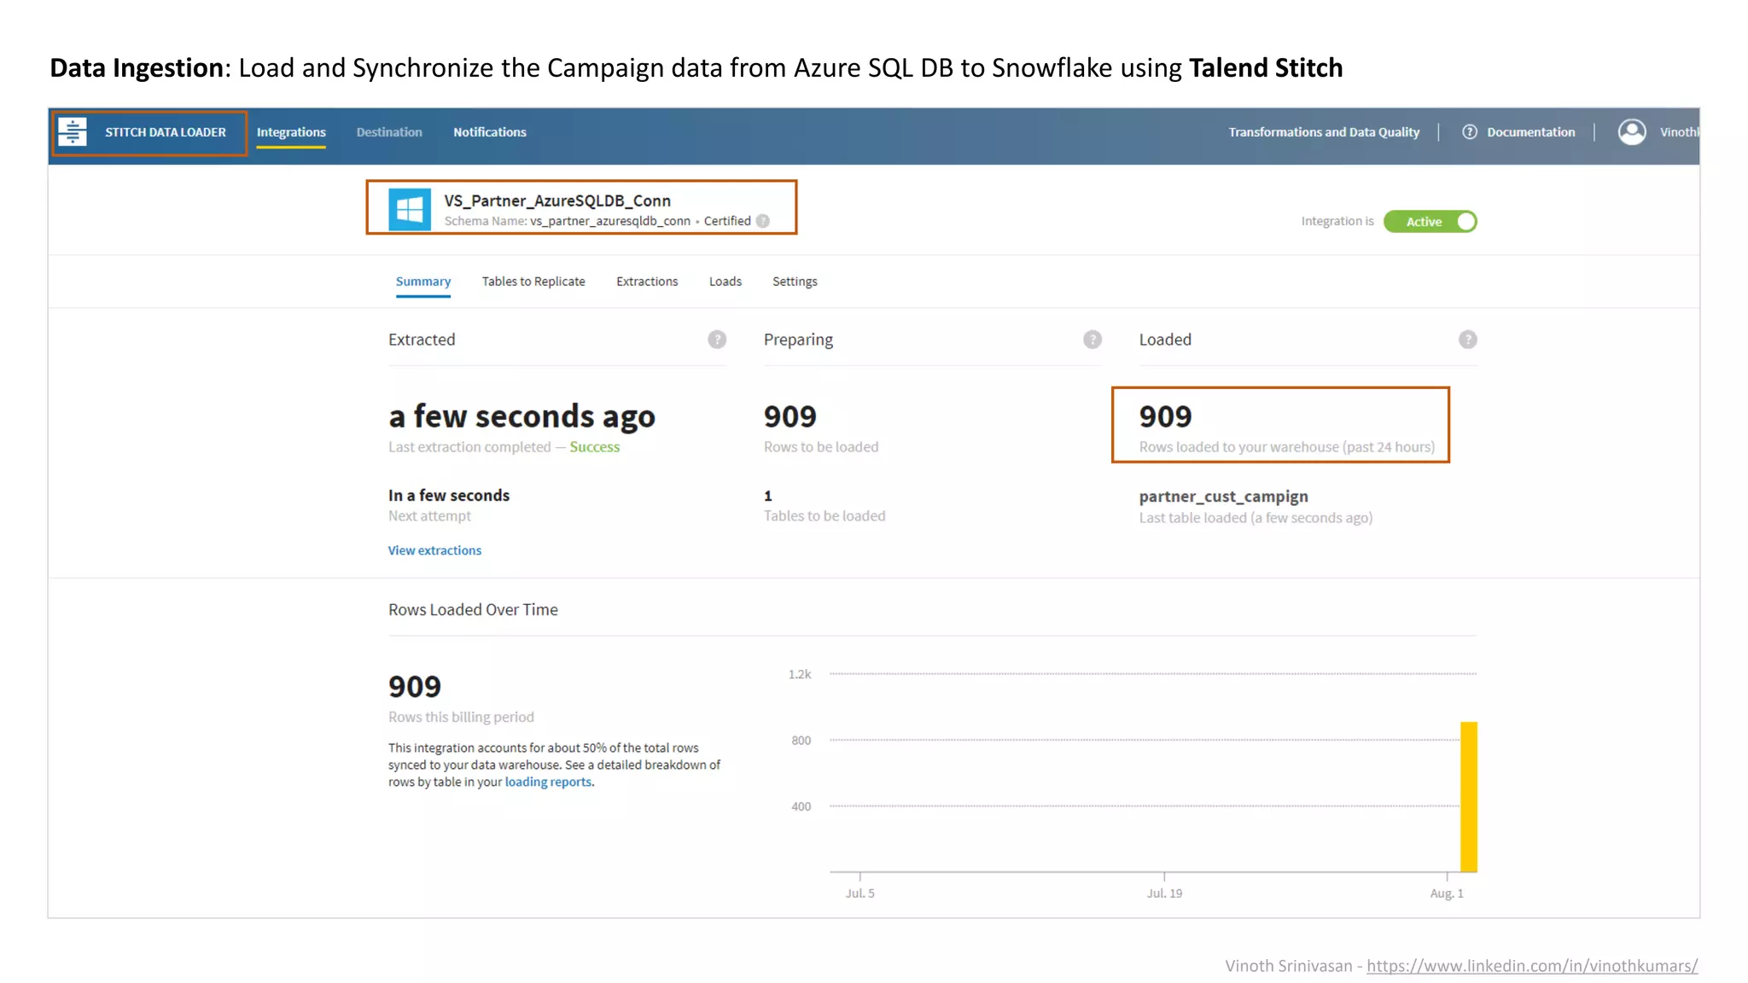Go to the Integrations nav tab
This screenshot has width=1748, height=983.
pos(291,132)
